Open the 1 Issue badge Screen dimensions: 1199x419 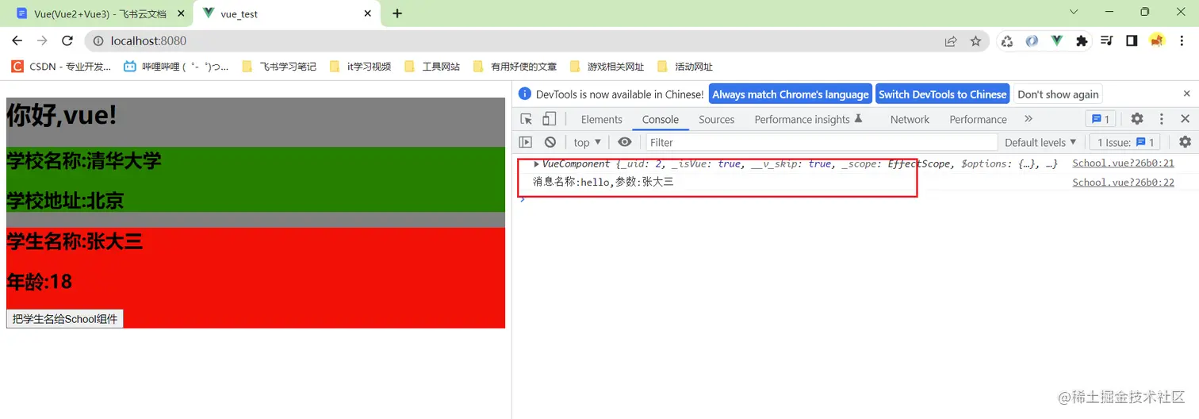1125,142
